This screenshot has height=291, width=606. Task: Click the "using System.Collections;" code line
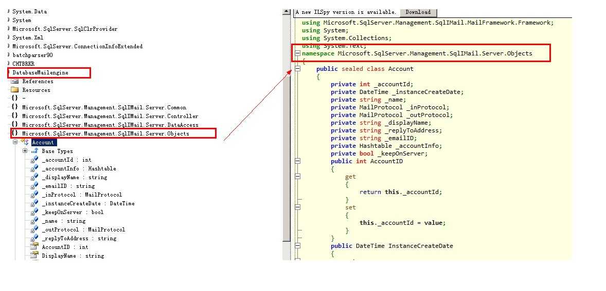coord(347,38)
